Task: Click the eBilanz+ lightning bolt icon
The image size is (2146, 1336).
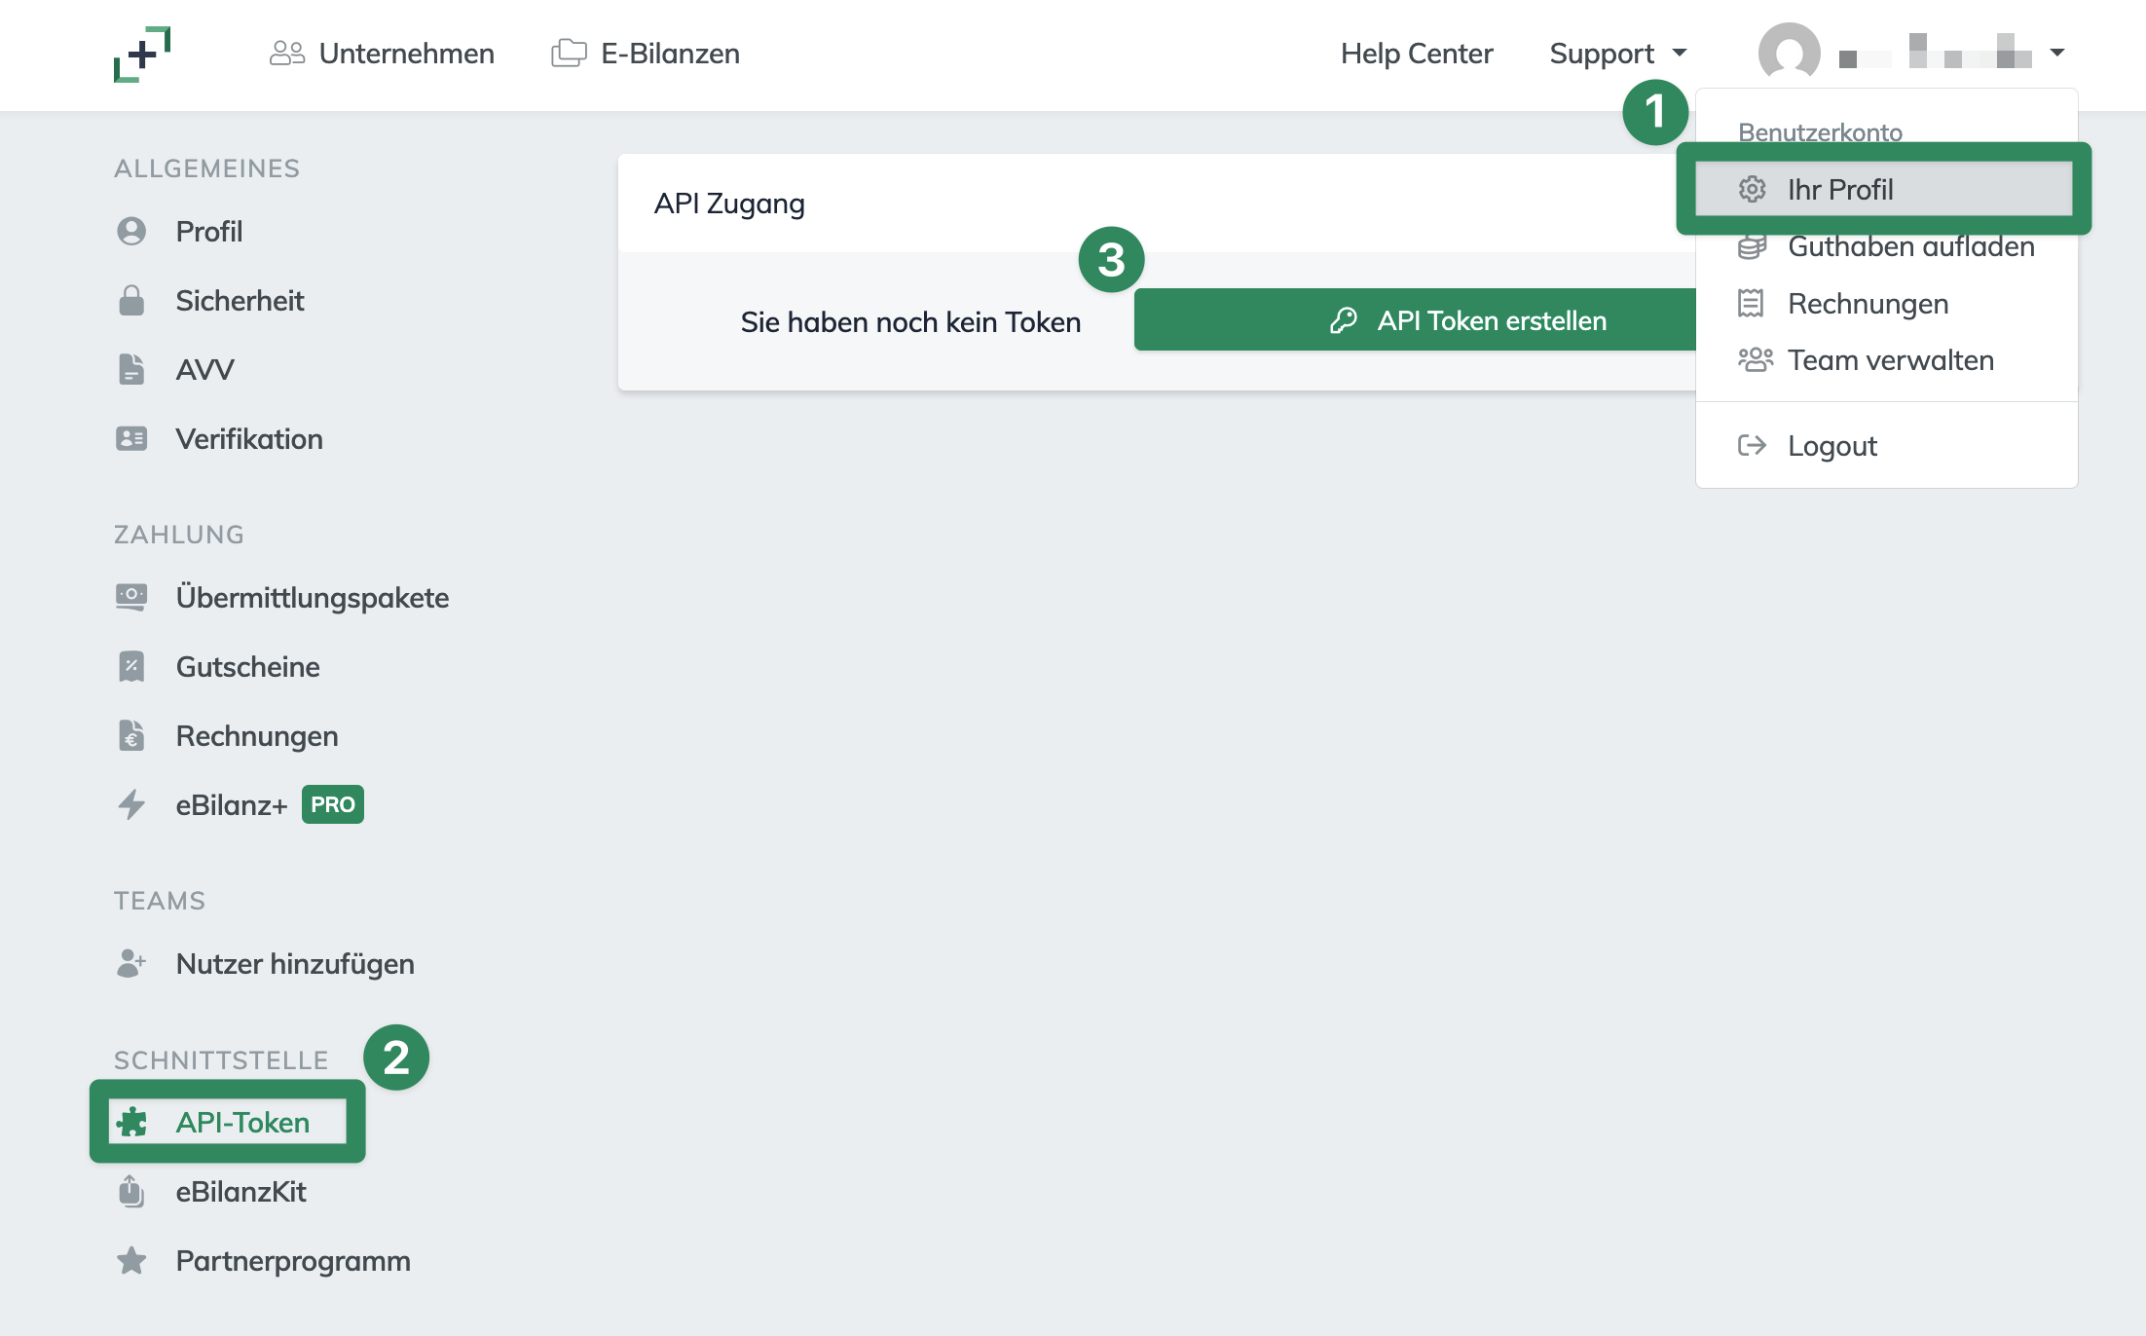Action: [131, 805]
